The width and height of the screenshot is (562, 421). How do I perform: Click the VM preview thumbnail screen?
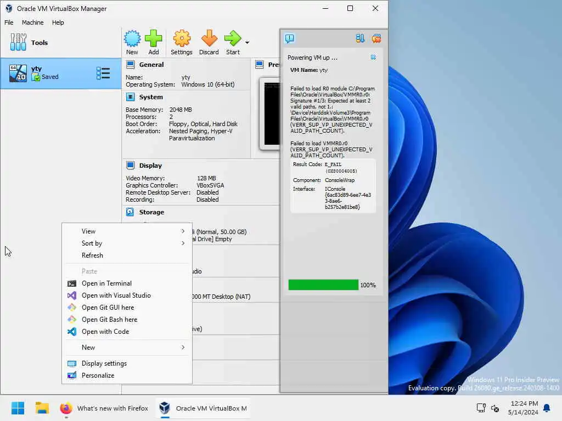272,113
